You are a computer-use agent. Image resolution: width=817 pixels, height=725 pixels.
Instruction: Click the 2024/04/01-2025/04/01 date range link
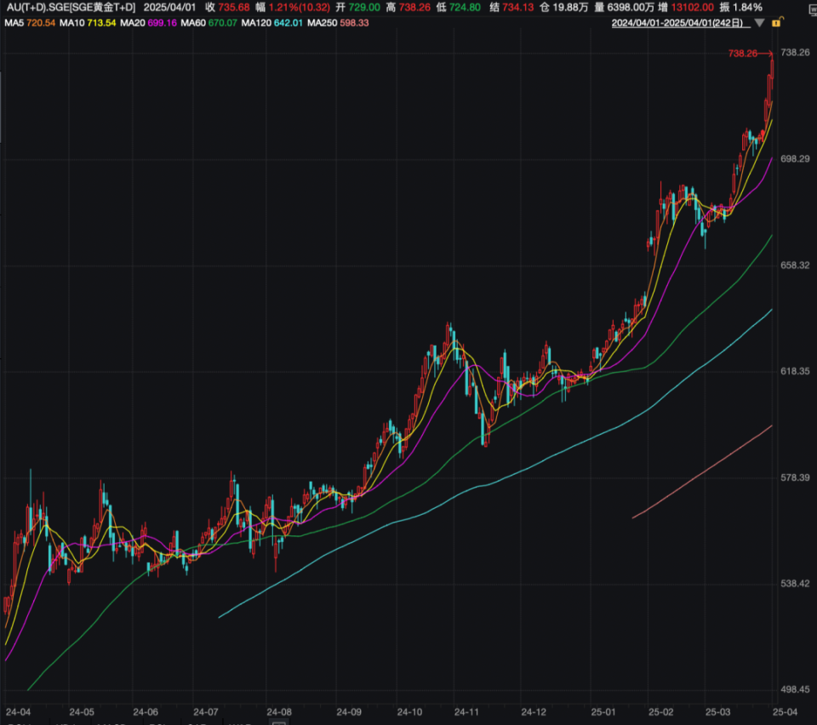pos(677,22)
